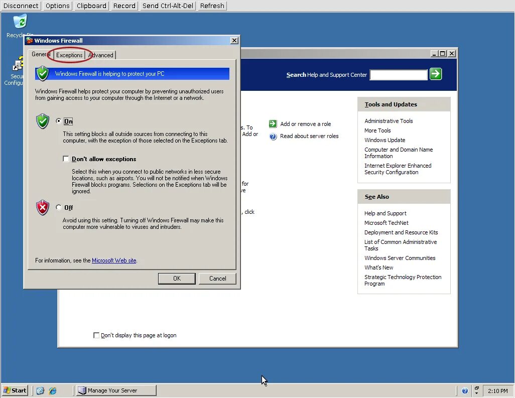Open Windows Update link
This screenshot has width=515, height=398.
pos(384,140)
